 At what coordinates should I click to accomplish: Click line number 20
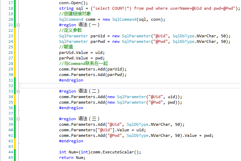coord(11,19)
